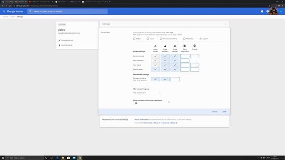Reload the page with the browser refresh icon
Image resolution: width=285 pixels, height=160 pixels.
coord(10,6)
